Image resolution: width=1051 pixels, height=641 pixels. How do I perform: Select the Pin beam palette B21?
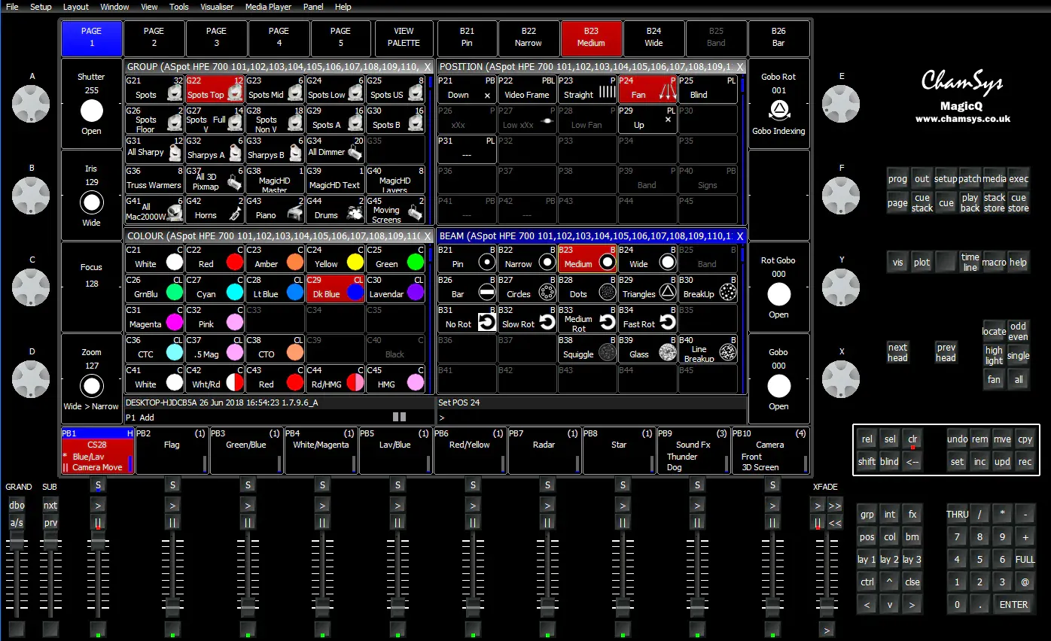click(467, 258)
